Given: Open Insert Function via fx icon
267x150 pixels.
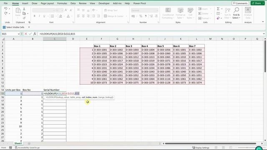Looking at the screenshot, I should pos(35,34).
